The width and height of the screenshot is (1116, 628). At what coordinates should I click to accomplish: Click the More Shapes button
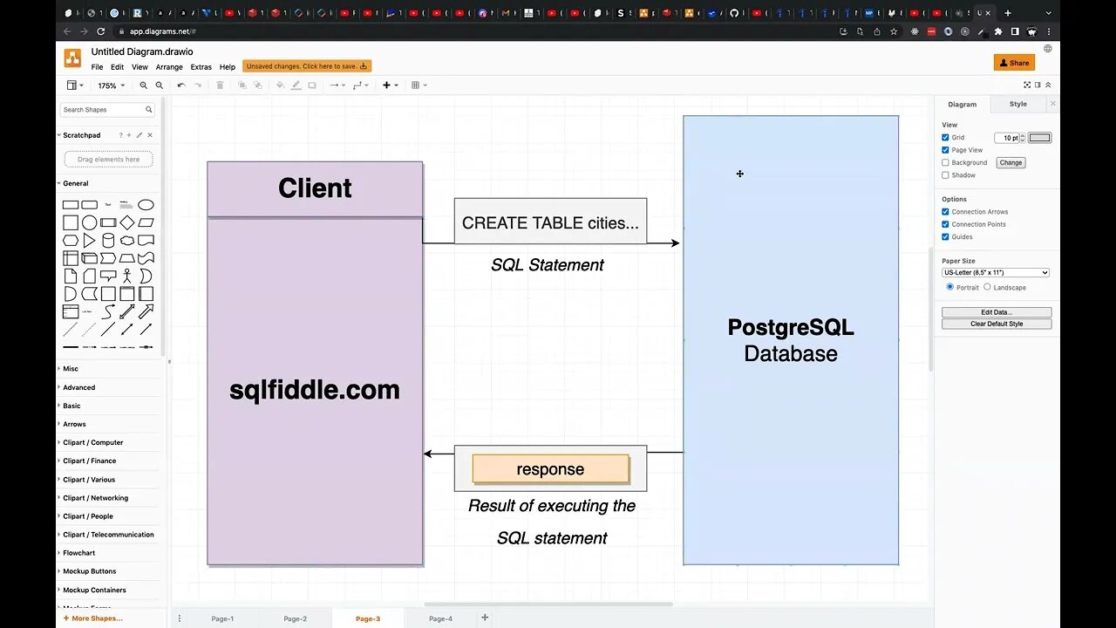coord(93,618)
